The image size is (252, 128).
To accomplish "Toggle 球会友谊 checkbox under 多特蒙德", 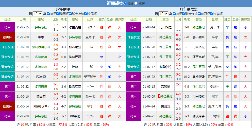I will [70, 13].
